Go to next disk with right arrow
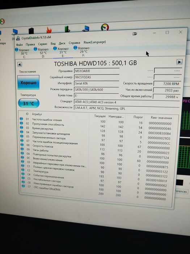 (179, 62)
